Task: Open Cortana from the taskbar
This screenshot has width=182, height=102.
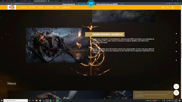Action: click(30, 101)
